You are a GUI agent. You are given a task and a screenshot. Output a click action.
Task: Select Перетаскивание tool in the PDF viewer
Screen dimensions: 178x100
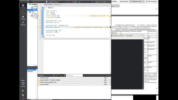(x=124, y=1)
